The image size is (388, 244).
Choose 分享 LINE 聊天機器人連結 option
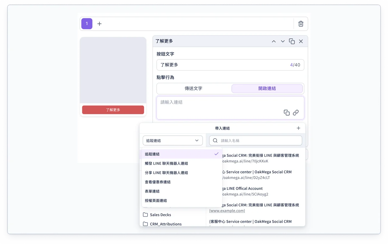182,173
